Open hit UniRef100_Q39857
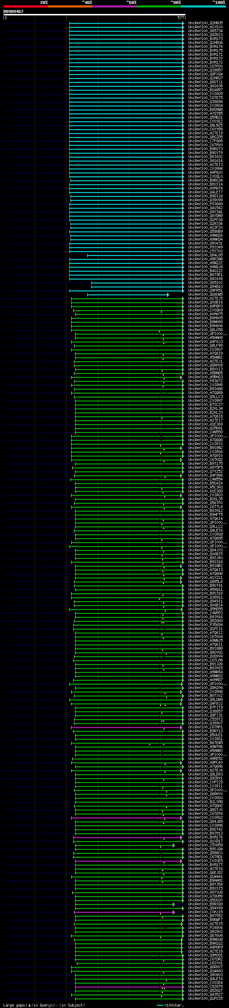229x1008 pixels. [205, 70]
